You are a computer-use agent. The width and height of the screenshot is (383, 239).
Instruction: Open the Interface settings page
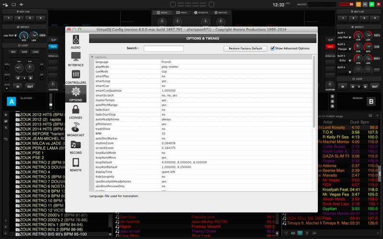tap(76, 59)
